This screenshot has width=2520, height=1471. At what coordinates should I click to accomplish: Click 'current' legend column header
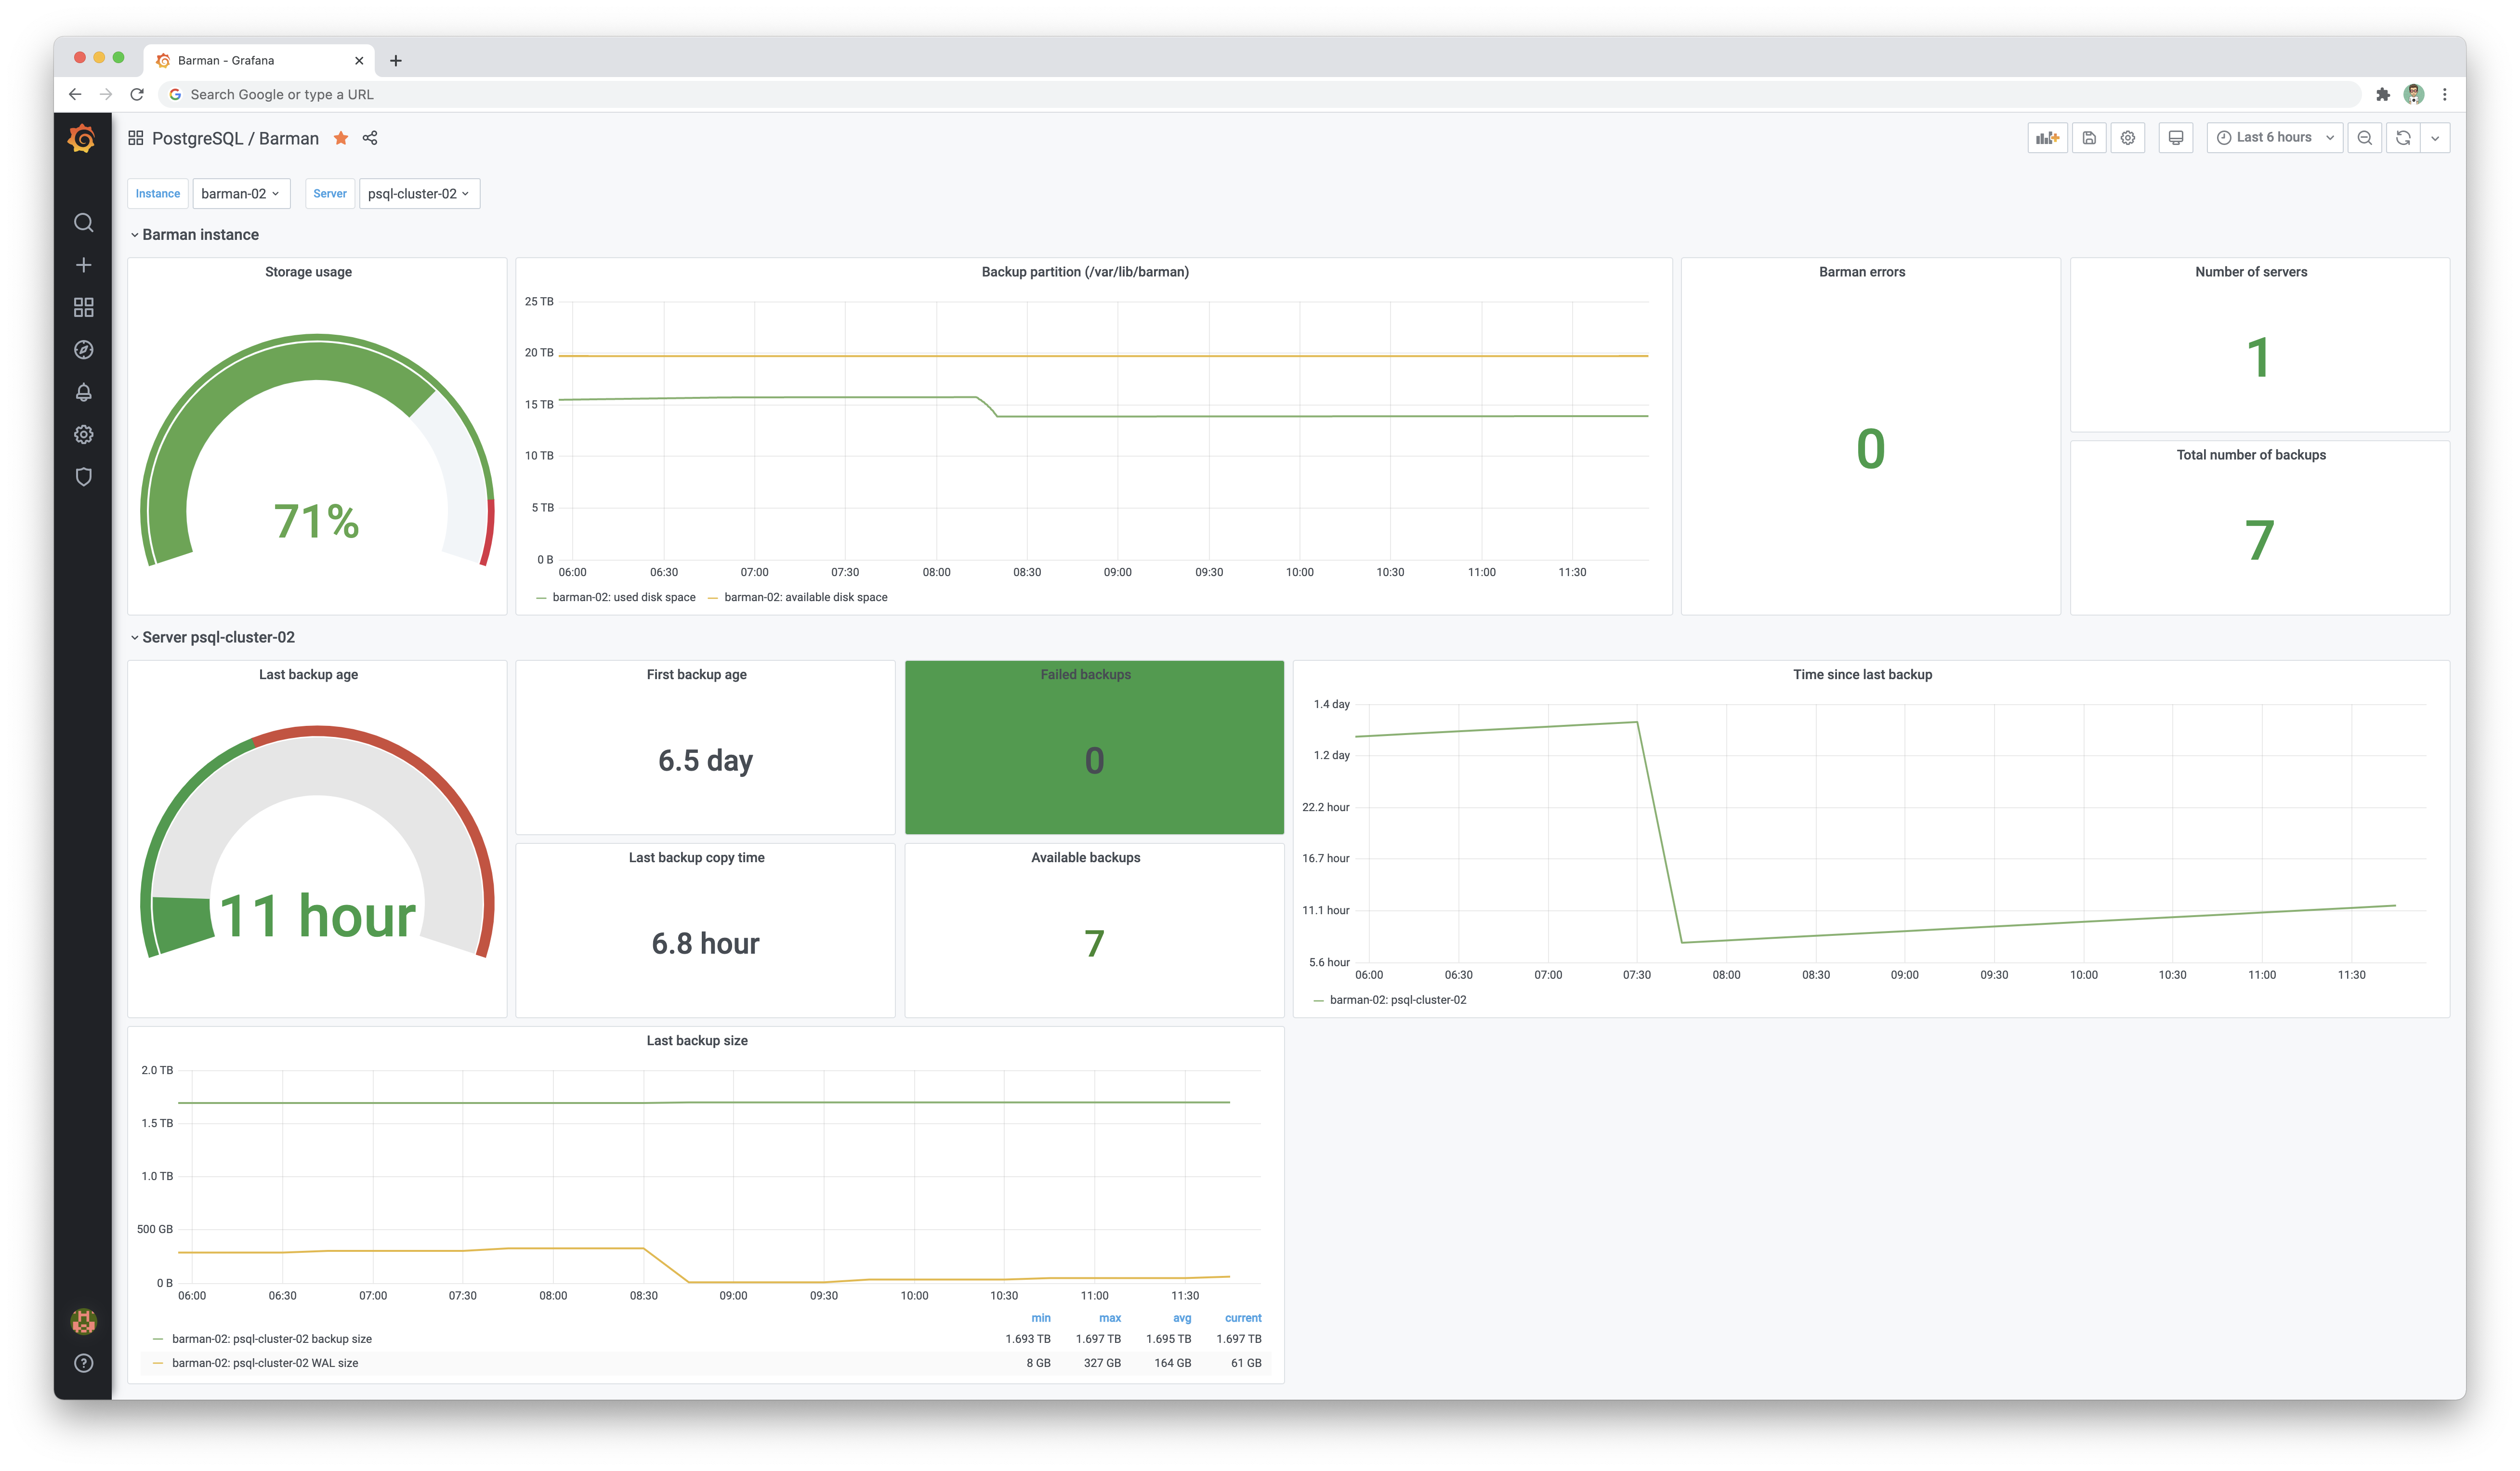pyautogui.click(x=1242, y=1318)
